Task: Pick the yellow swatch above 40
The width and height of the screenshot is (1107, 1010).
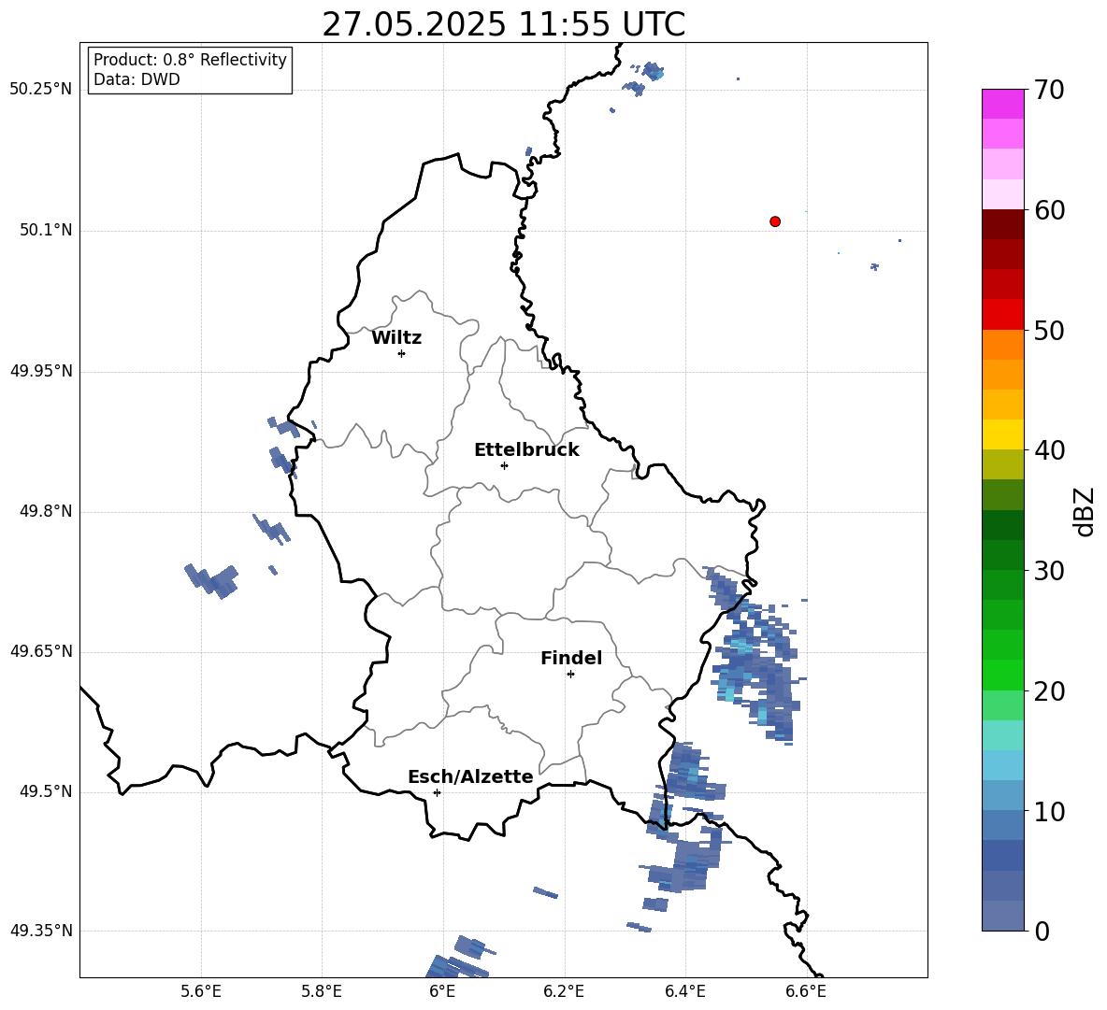Action: point(1003,434)
